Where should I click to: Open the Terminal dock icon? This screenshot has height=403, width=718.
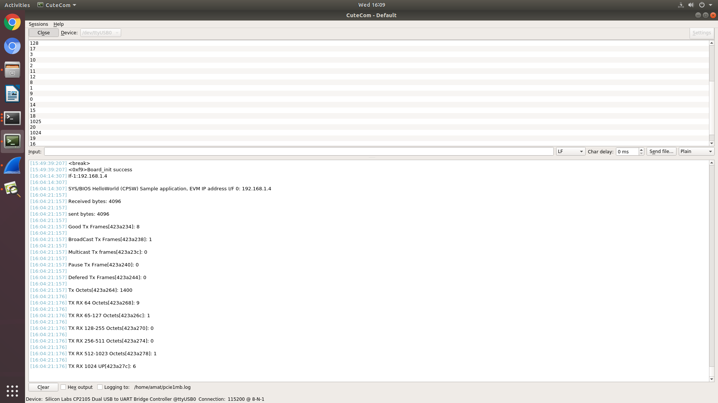[12, 118]
